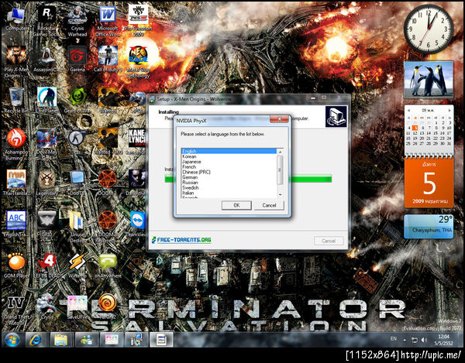Pick German in the language list

tap(229, 177)
